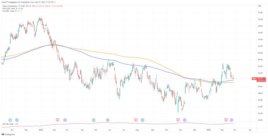The image size is (268, 137).
Task: Select the MA (200, close, 0) legend
Action: (9, 11)
